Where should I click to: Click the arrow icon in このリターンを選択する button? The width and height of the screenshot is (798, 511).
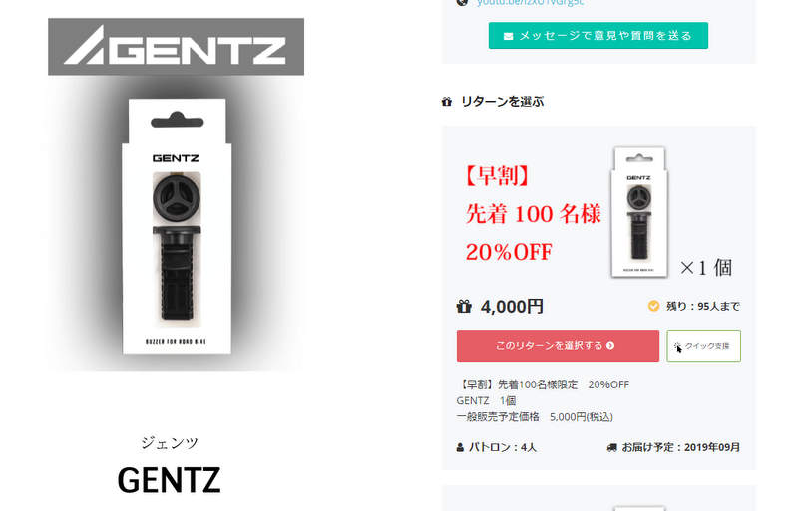tap(610, 346)
